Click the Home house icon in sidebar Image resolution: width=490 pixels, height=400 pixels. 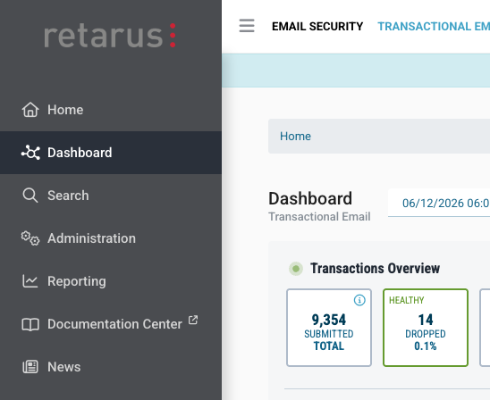[30, 110]
